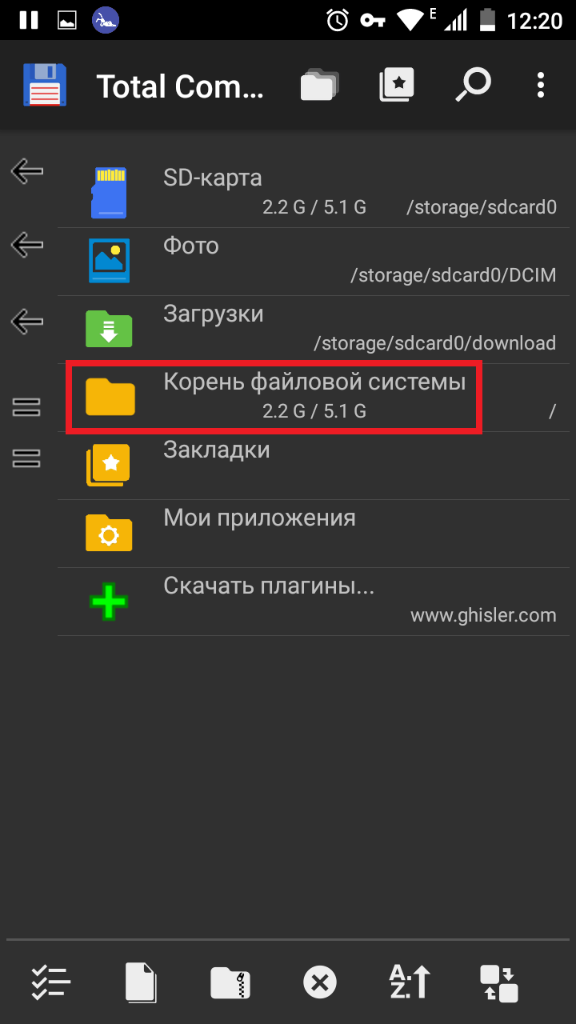Image resolution: width=576 pixels, height=1024 pixels.
Task: Tap the left arrow beside SD-карта
Action: click(x=27, y=170)
